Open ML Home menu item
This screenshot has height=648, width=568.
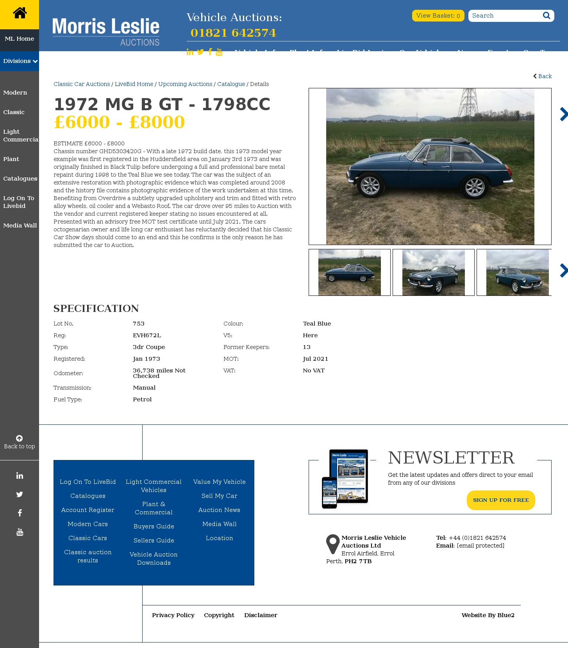tap(20, 39)
